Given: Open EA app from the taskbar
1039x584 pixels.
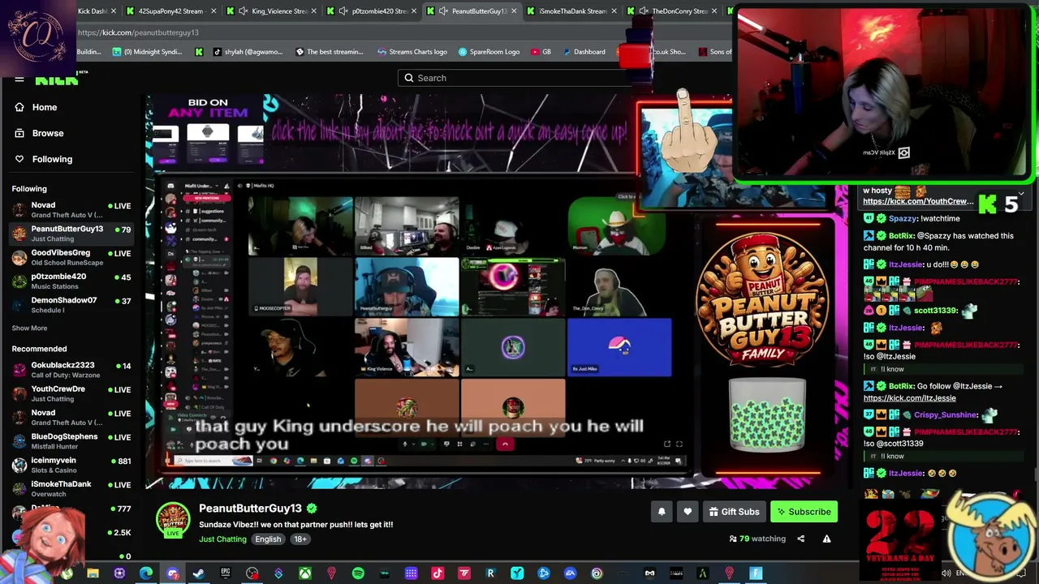Looking at the screenshot, I should (570, 573).
